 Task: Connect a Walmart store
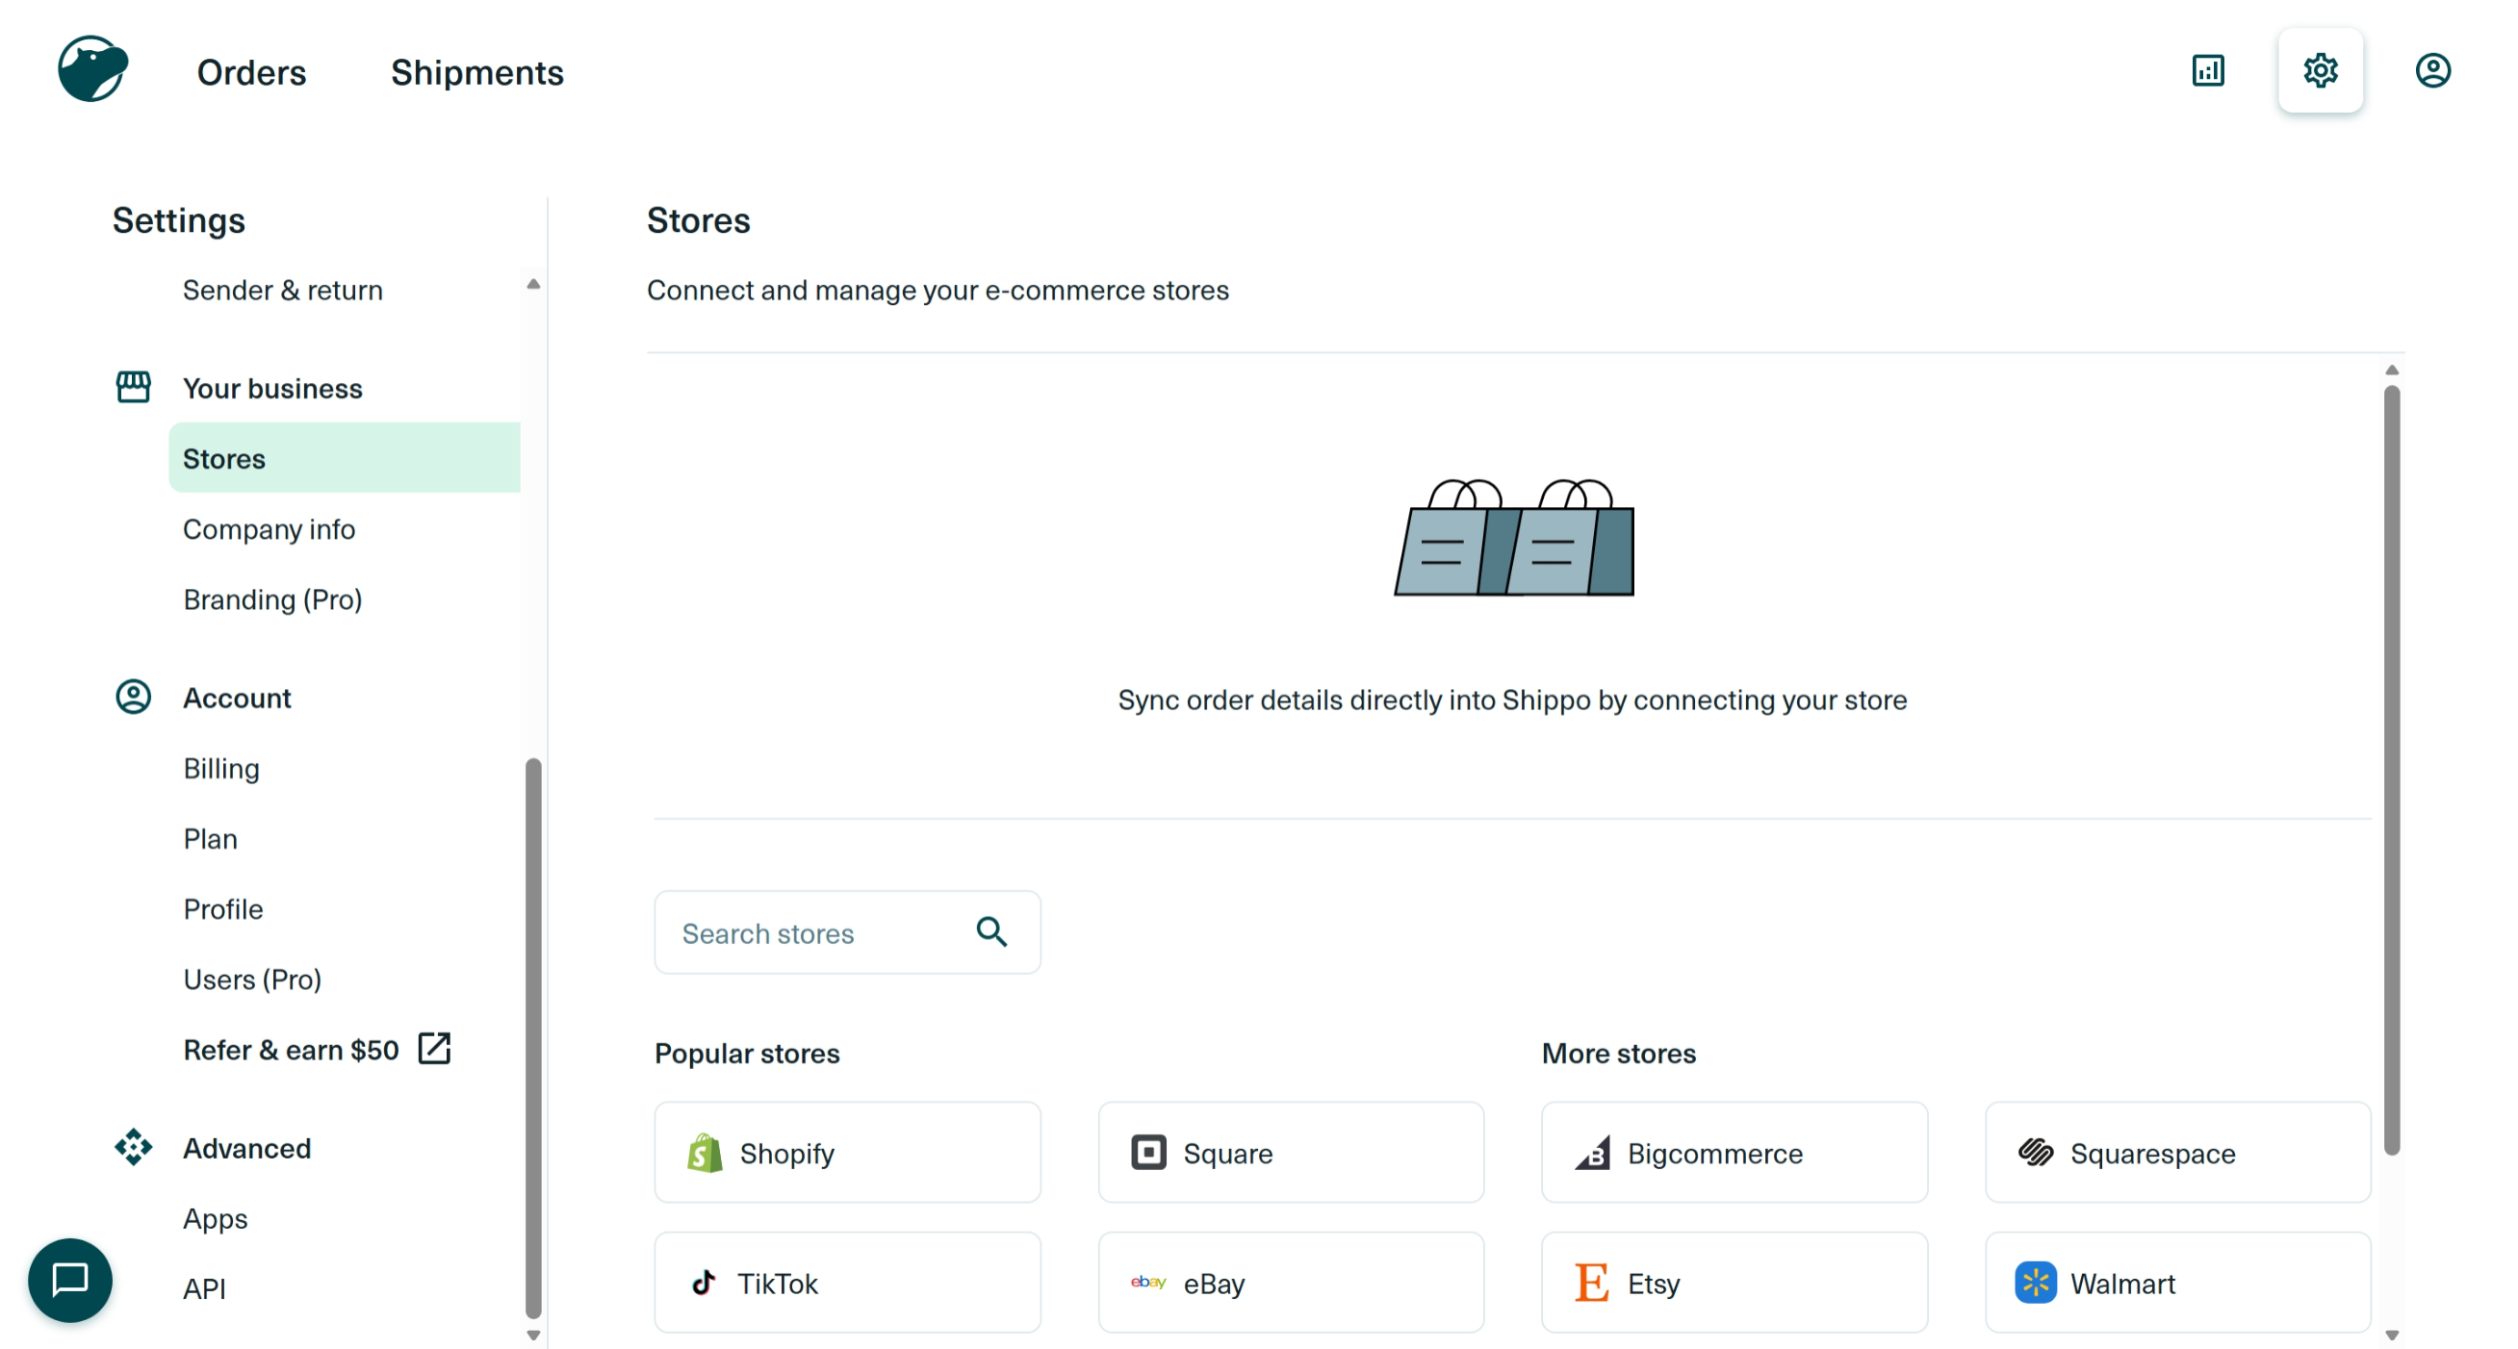click(x=2178, y=1282)
